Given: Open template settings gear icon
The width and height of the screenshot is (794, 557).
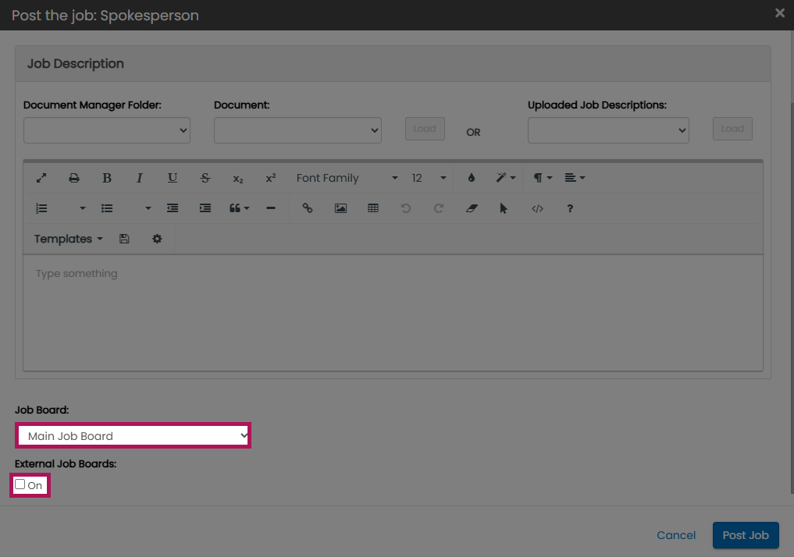Looking at the screenshot, I should click(157, 239).
